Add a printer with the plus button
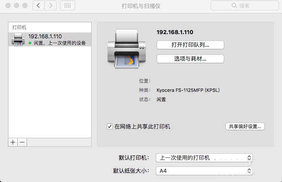This screenshot has width=282, height=182. 13,142
